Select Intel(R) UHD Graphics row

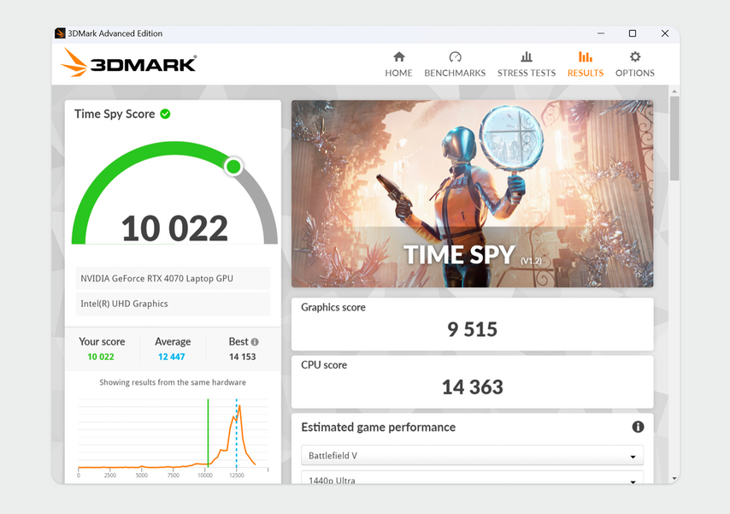(173, 304)
